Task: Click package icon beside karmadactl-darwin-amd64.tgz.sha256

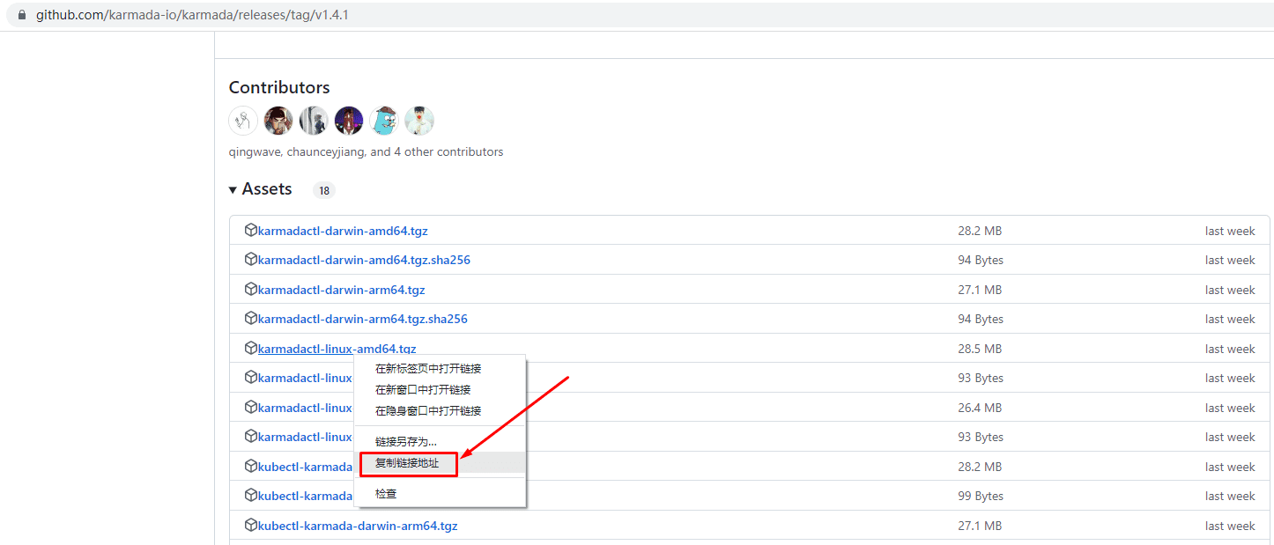Action: coord(251,260)
